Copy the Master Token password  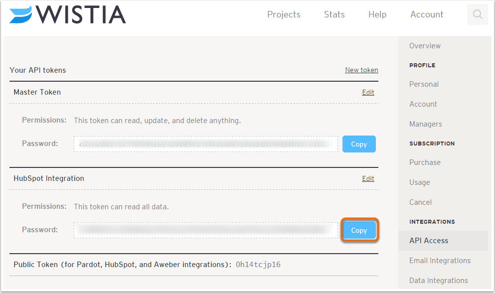[x=359, y=144]
